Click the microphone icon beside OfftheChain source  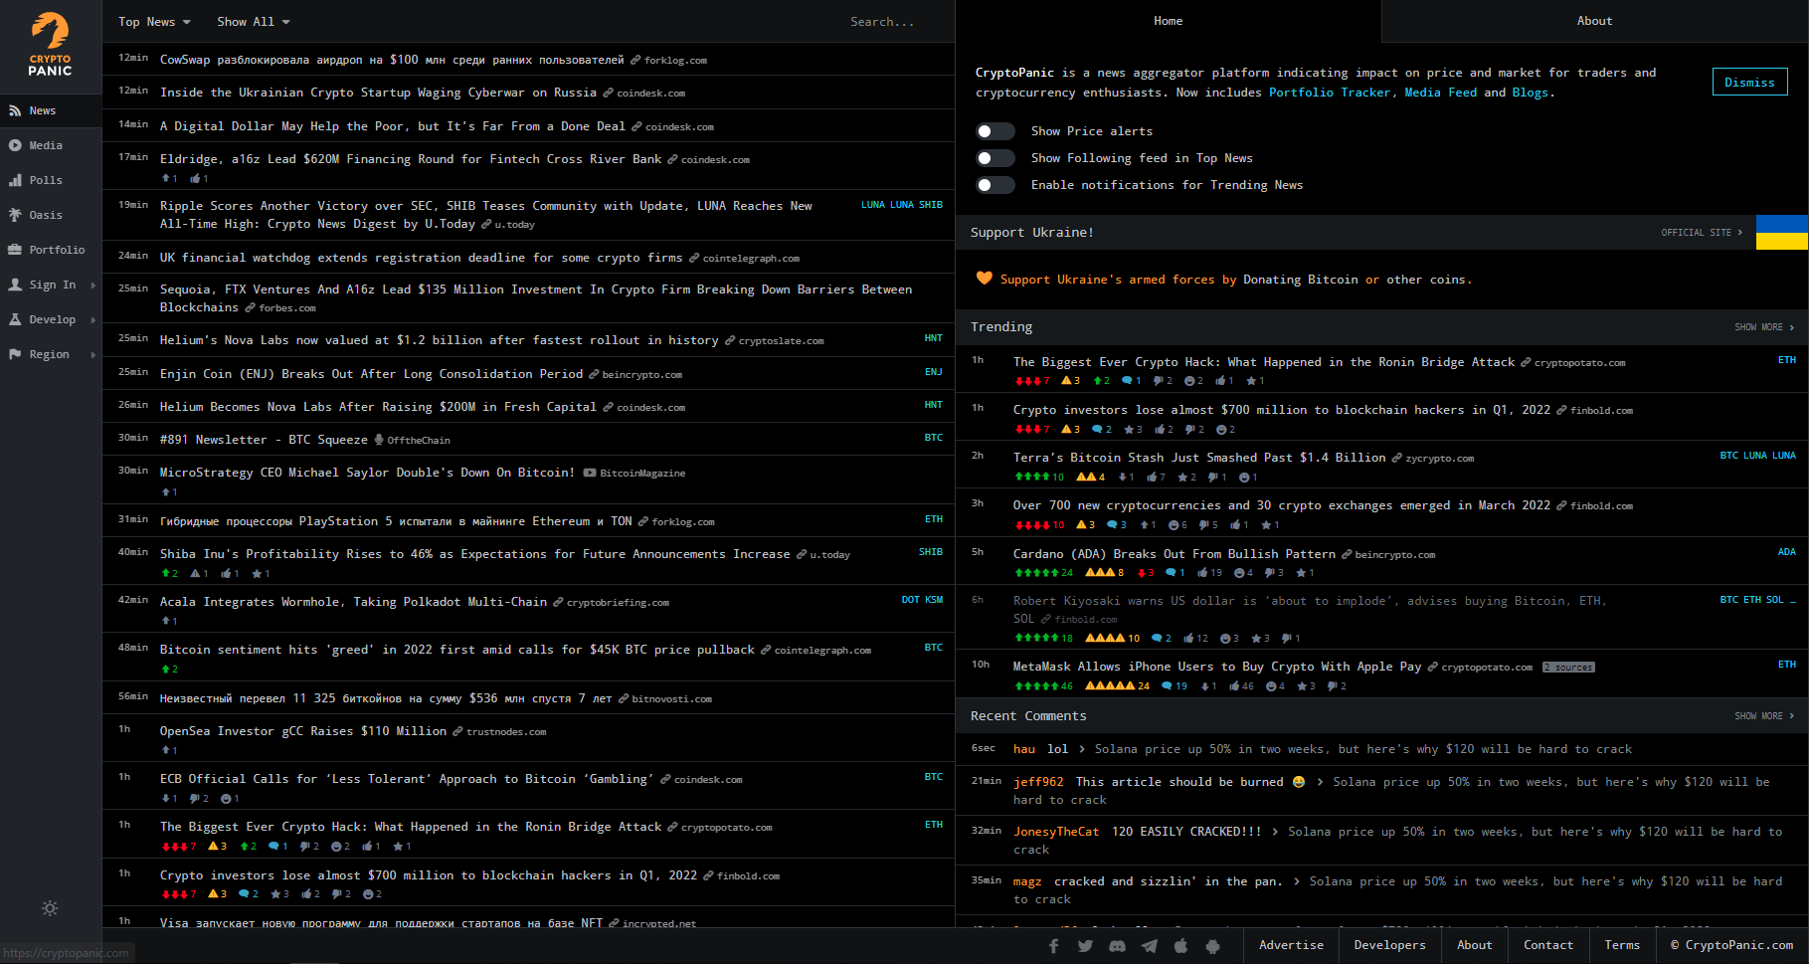tap(378, 440)
